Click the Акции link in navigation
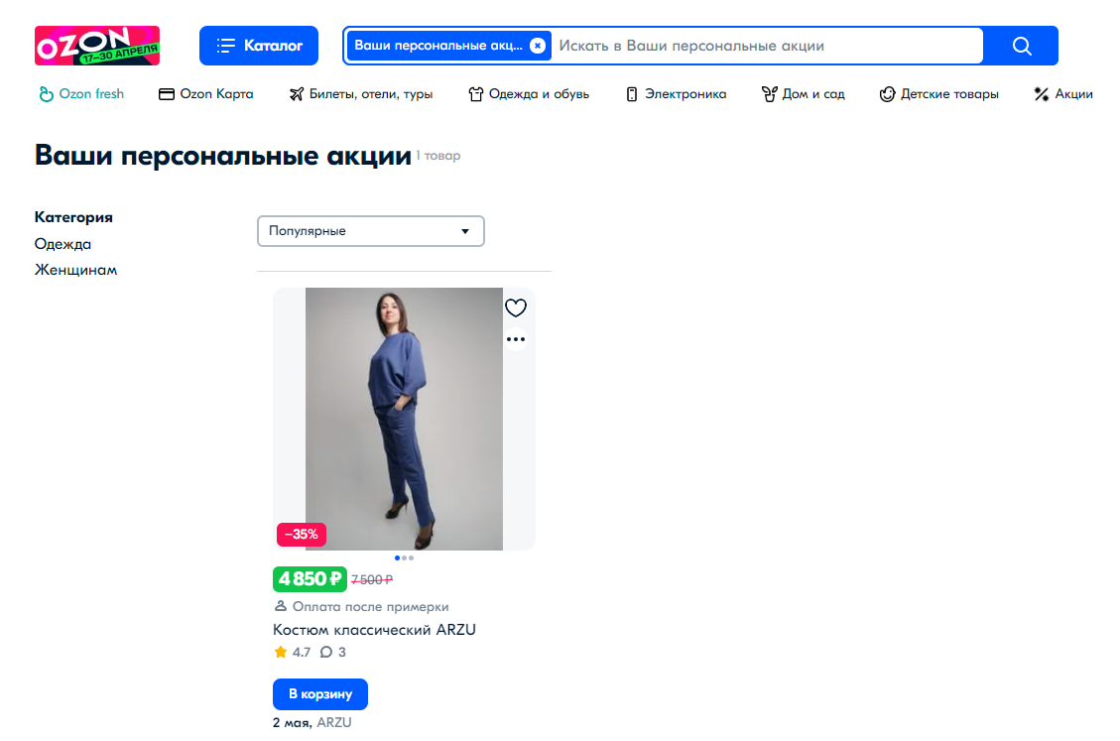 click(x=1062, y=94)
